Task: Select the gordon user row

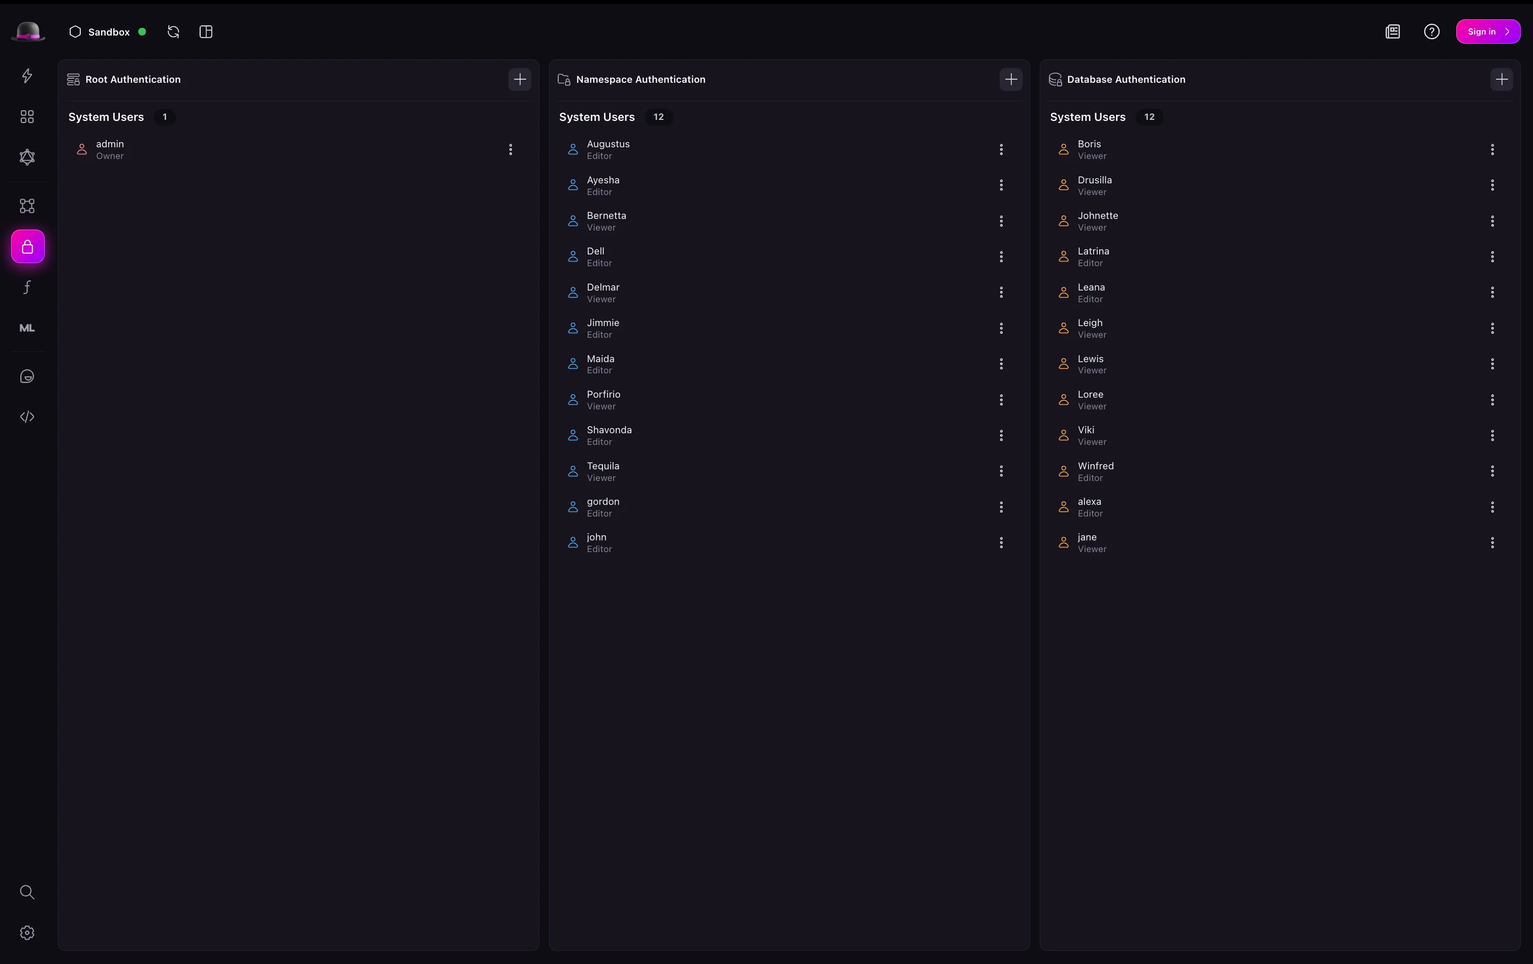Action: click(602, 507)
